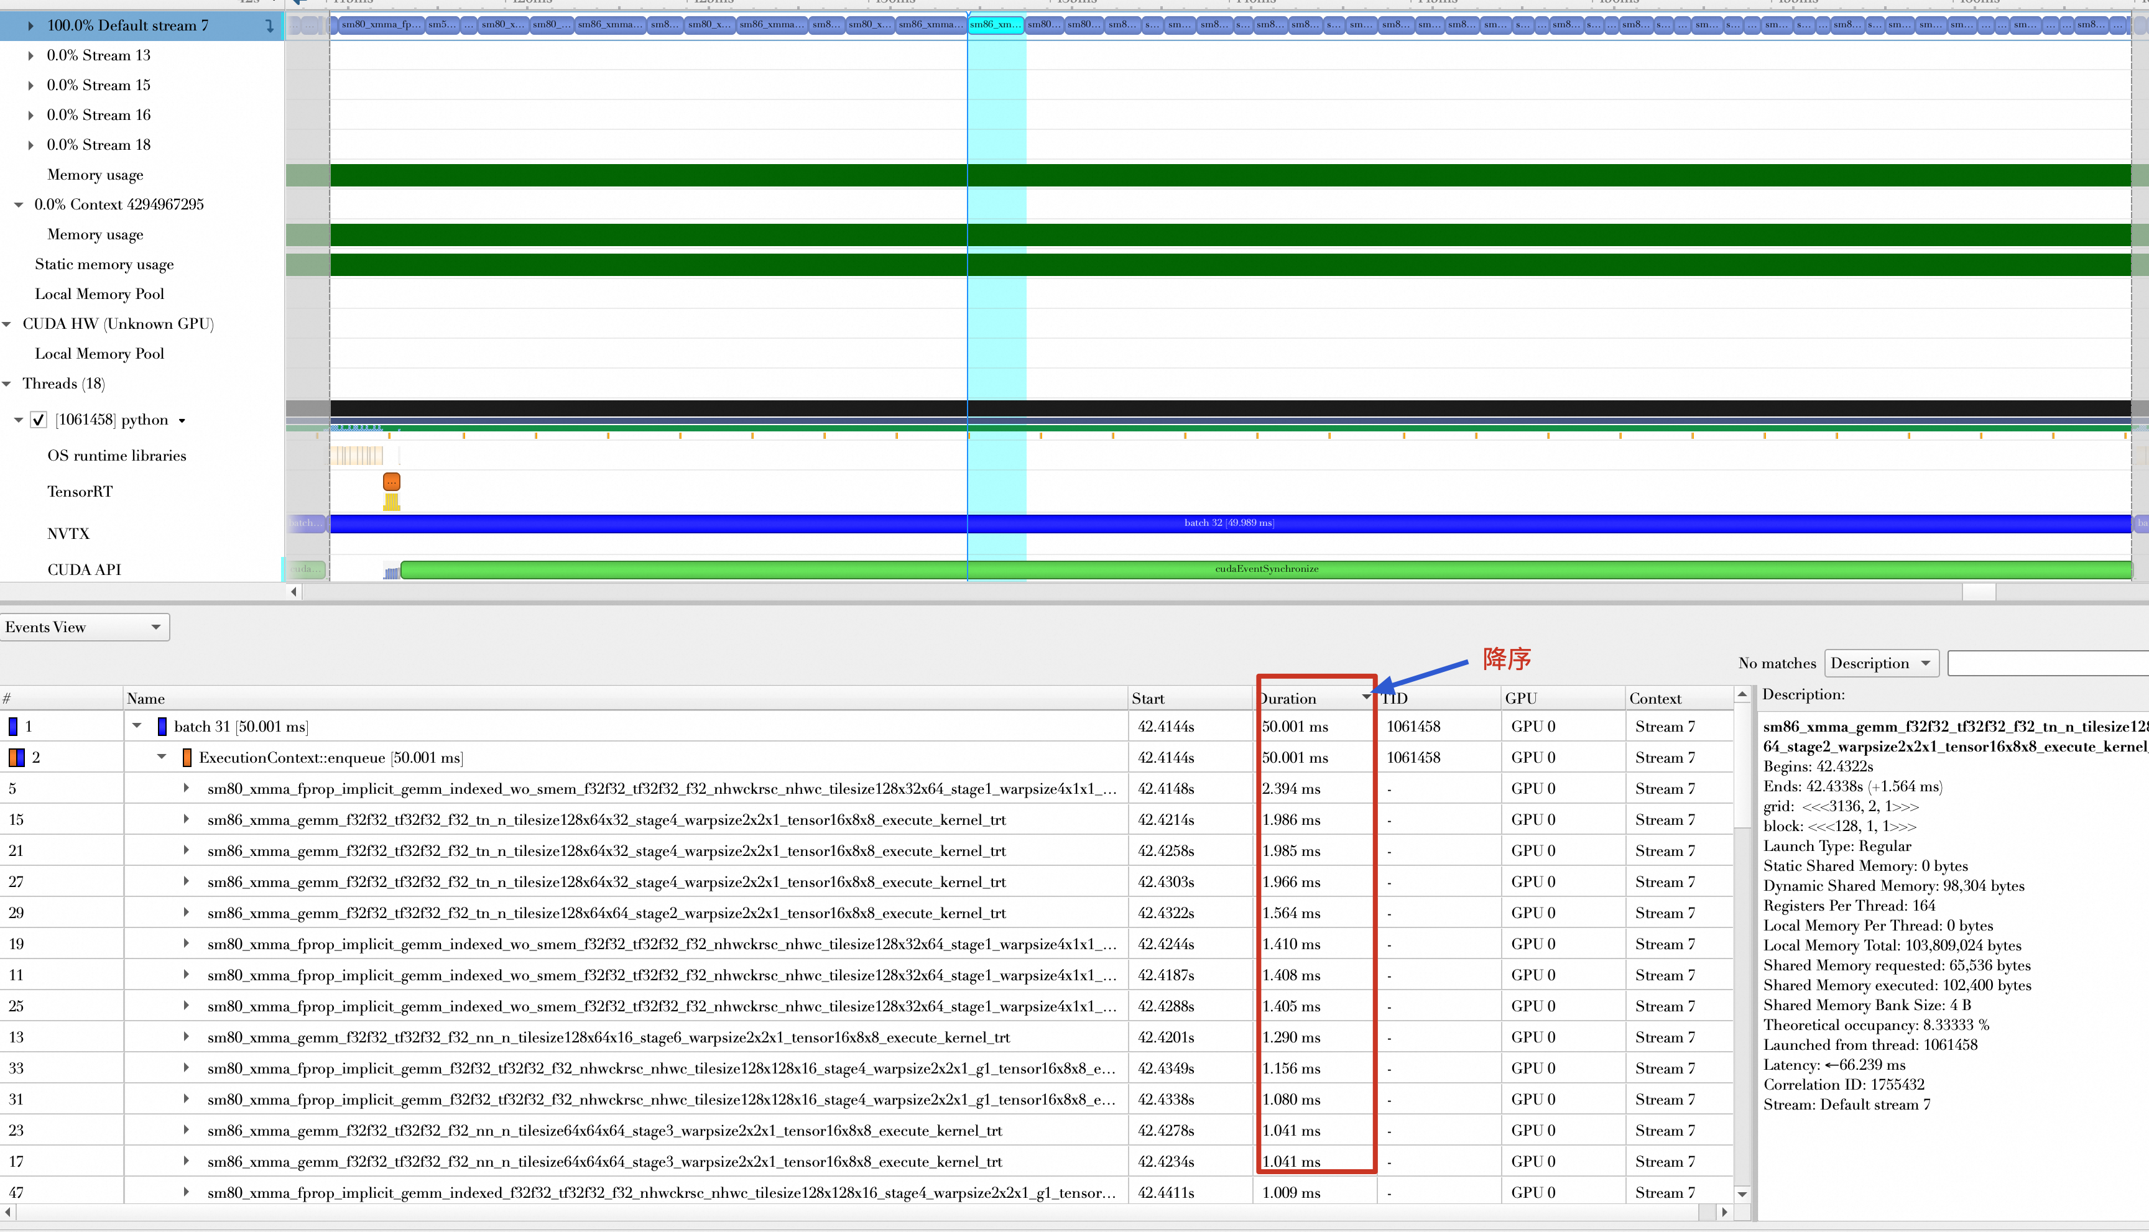Click the events table scroll-down arrow
The height and width of the screenshot is (1232, 2149).
[1742, 1194]
